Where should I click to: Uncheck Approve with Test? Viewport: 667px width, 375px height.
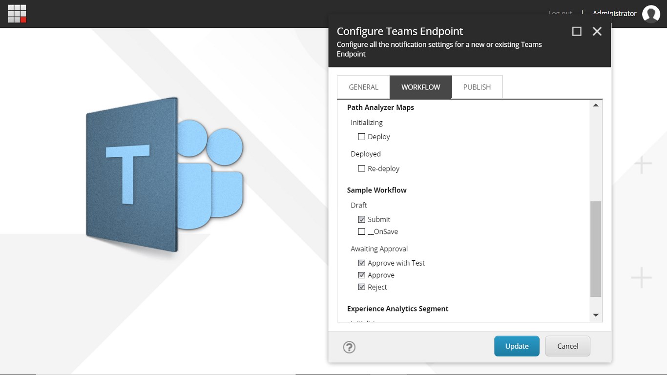coord(362,263)
